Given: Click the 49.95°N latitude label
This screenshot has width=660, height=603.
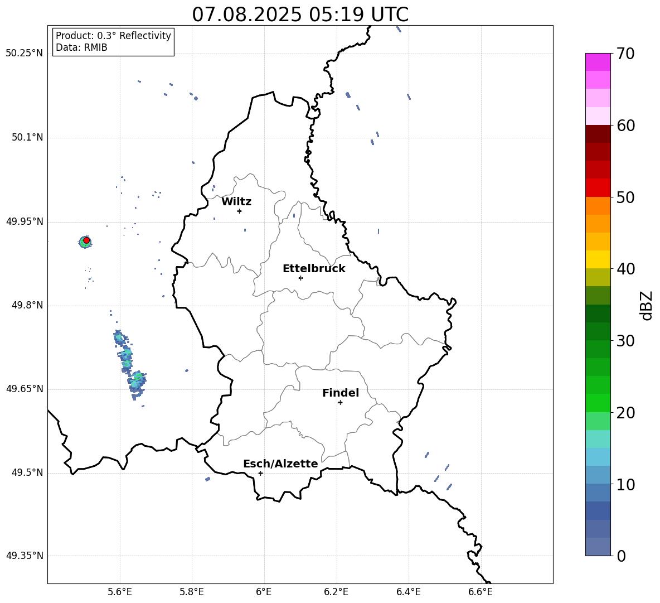Looking at the screenshot, I should (x=24, y=221).
